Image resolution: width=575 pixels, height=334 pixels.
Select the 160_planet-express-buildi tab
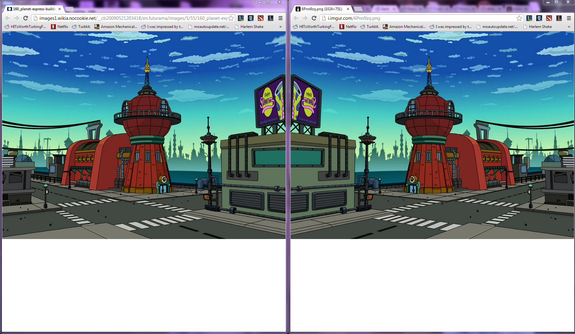pos(34,9)
